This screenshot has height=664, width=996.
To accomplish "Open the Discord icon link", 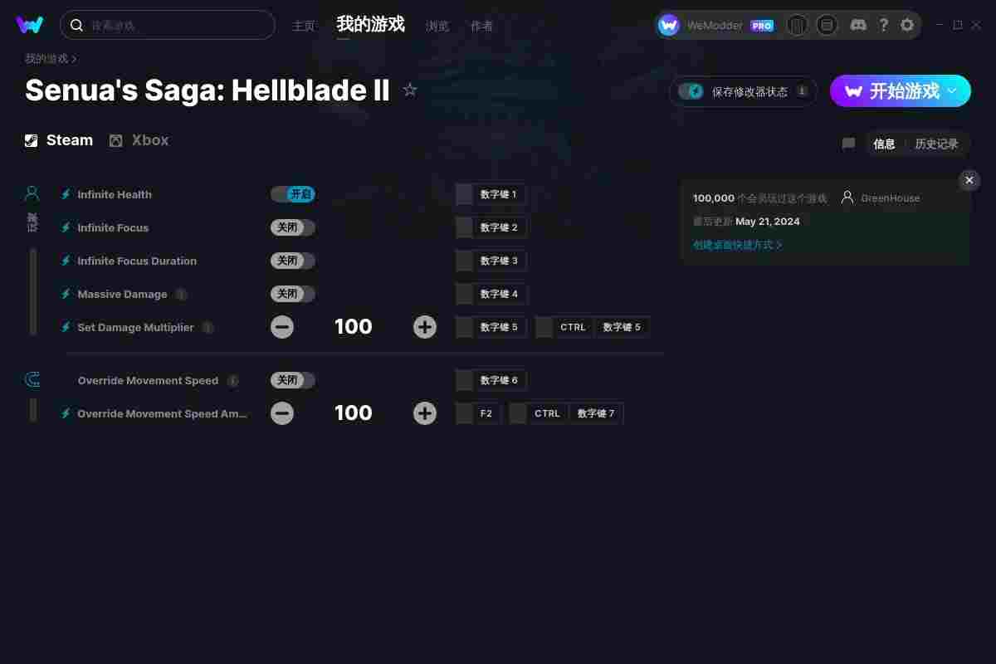I will (x=859, y=25).
